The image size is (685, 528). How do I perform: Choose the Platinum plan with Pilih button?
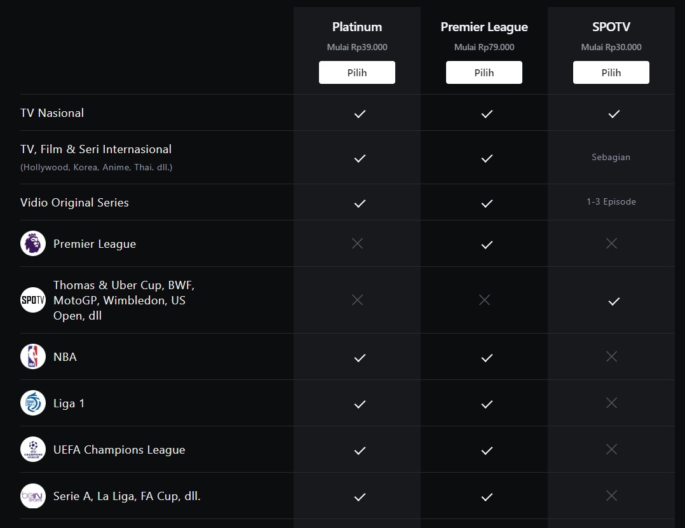357,72
